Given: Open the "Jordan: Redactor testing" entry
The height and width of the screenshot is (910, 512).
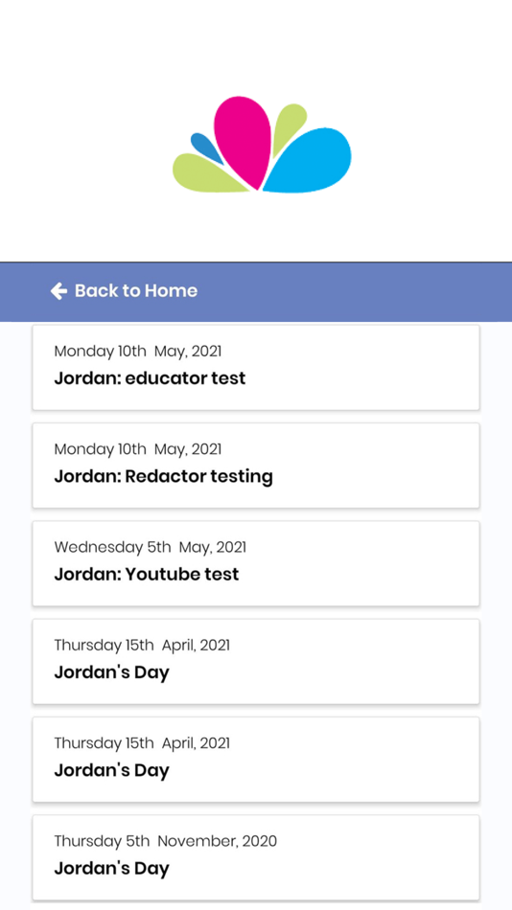Looking at the screenshot, I should coord(256,466).
